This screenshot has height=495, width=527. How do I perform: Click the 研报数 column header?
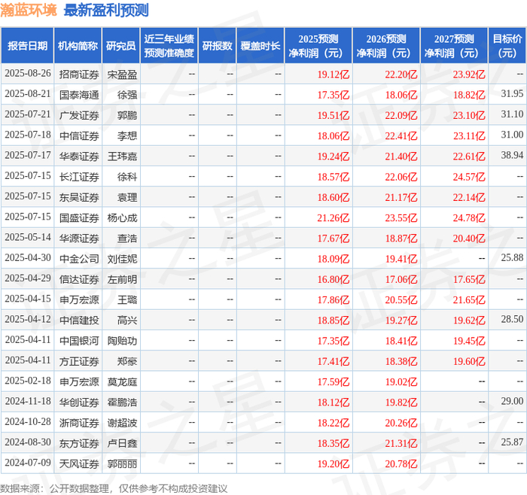[217, 46]
